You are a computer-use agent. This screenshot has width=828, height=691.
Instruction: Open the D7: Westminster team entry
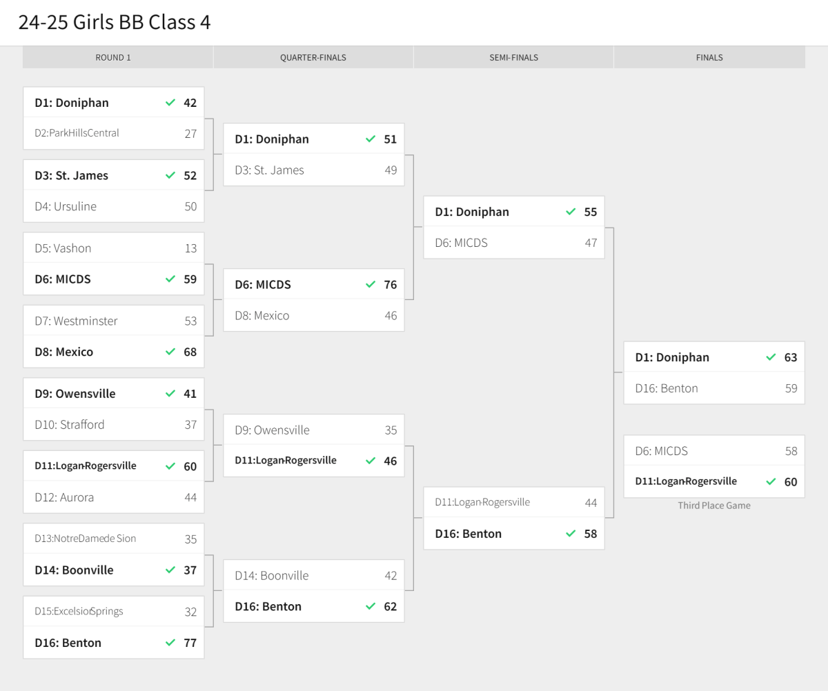[x=76, y=321]
